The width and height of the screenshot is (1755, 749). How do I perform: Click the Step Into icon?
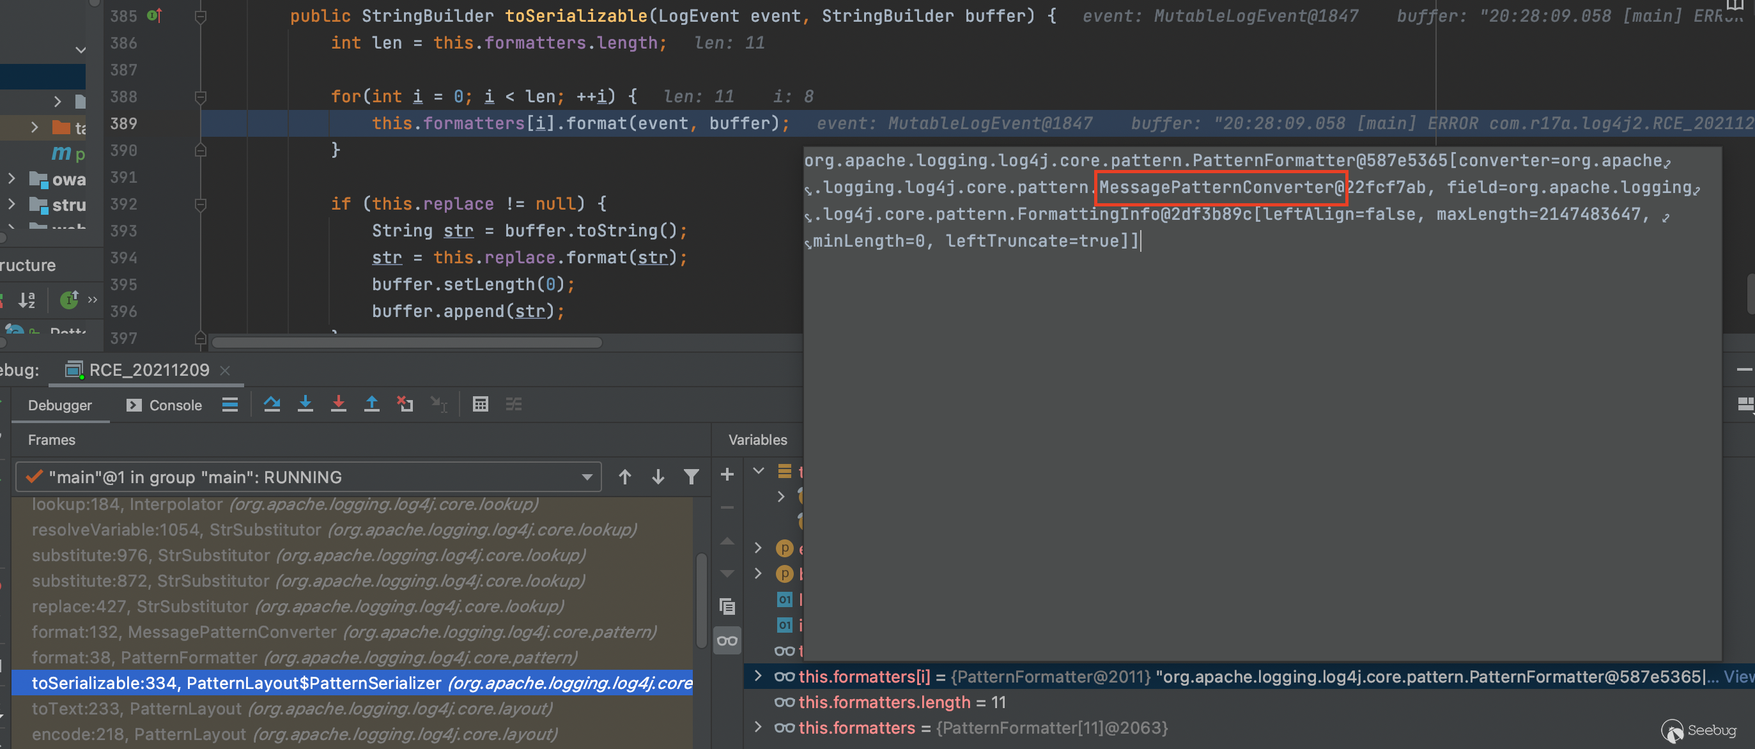tap(305, 404)
